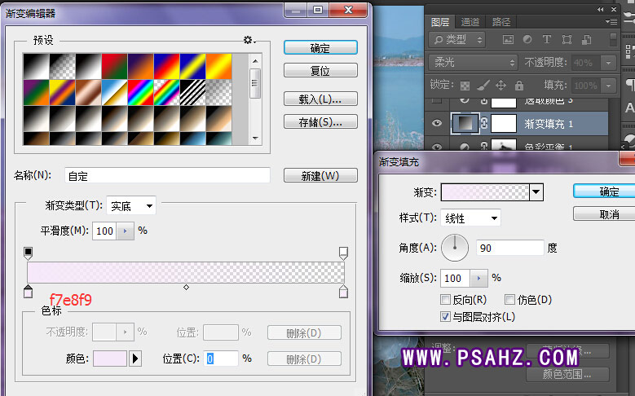The width and height of the screenshot is (635, 396).
Task: Expand the 样式 style dropdown showing 线性
Action: pyautogui.click(x=470, y=218)
